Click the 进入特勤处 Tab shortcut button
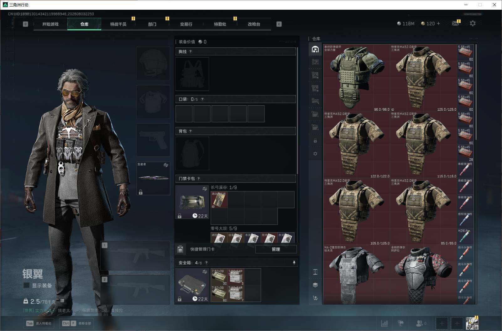The image size is (502, 331). point(39,323)
